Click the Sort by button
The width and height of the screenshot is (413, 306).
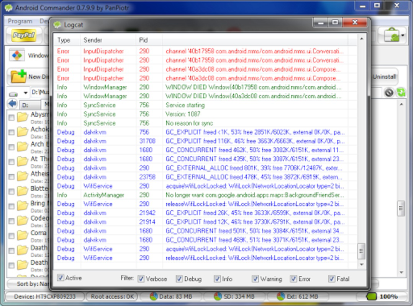[x=29, y=284]
